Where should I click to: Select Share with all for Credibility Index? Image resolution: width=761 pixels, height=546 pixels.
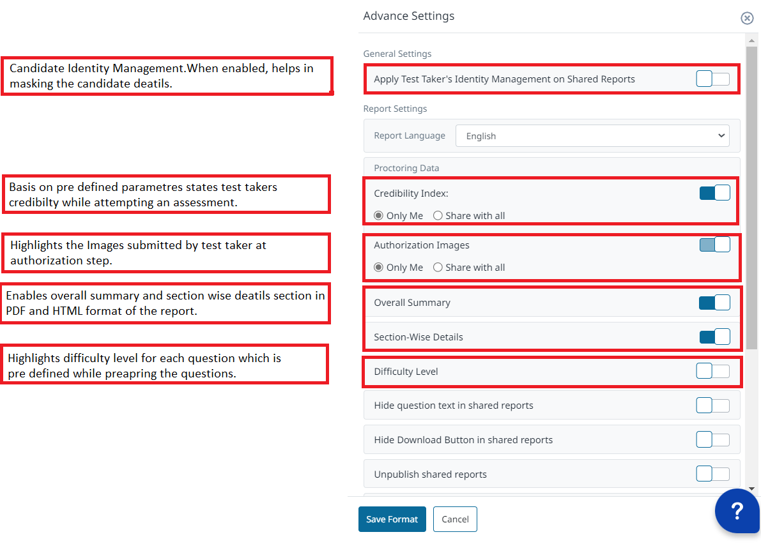coord(469,216)
